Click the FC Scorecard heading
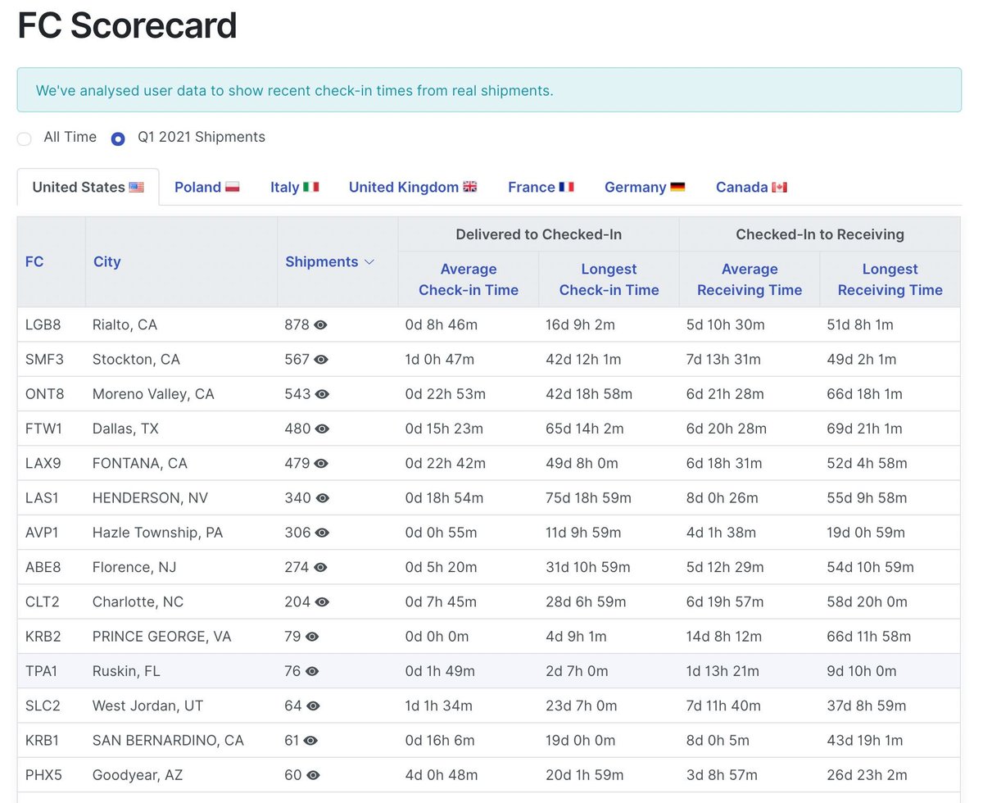The height and width of the screenshot is (803, 983). click(x=127, y=25)
